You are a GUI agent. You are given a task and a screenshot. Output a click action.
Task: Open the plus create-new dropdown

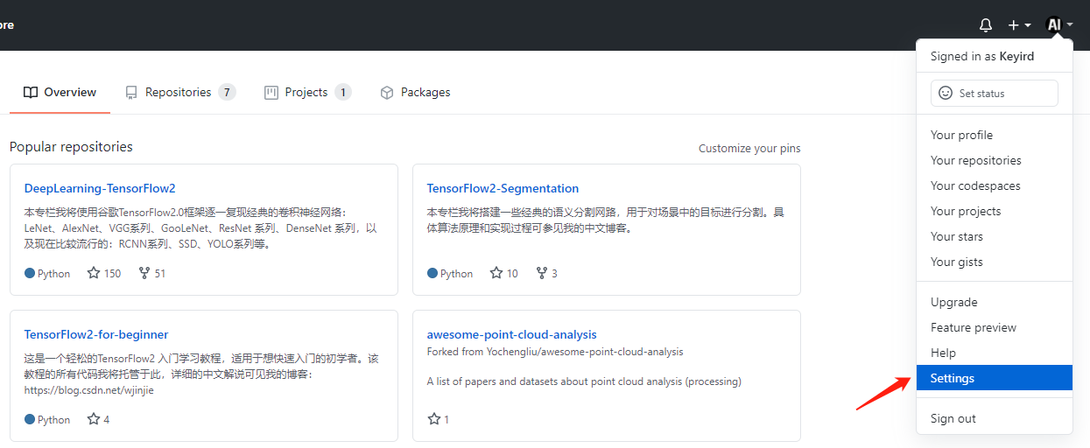1019,25
